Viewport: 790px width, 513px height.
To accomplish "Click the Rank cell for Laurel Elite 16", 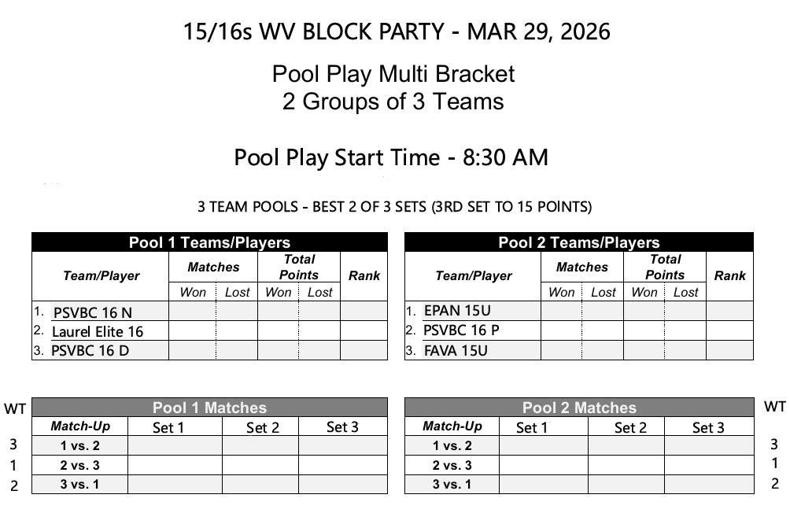I will 364,331.
